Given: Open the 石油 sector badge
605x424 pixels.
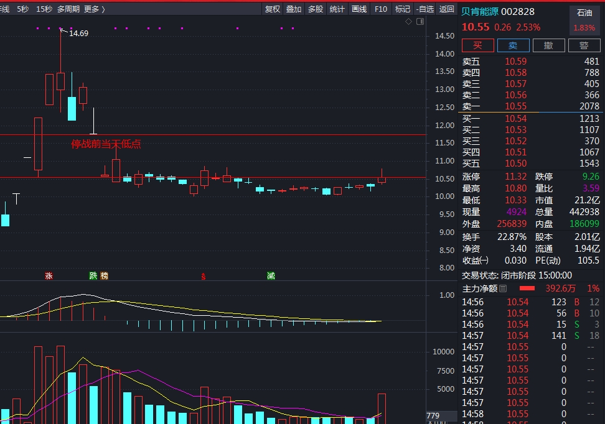Looking at the screenshot, I should coord(584,20).
